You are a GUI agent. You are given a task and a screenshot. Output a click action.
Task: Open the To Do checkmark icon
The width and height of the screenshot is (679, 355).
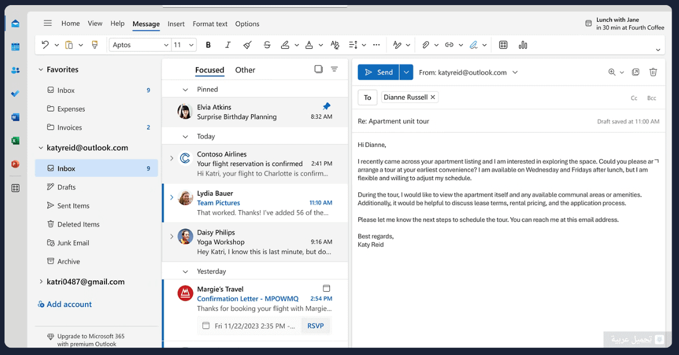tap(15, 93)
